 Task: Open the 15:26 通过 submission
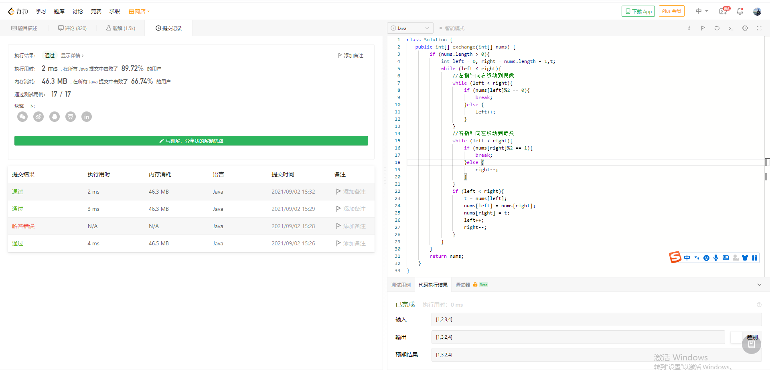point(18,243)
